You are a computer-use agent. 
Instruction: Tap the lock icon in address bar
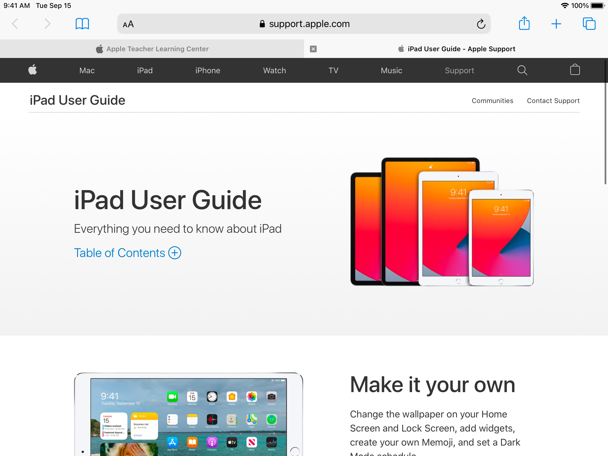point(262,24)
